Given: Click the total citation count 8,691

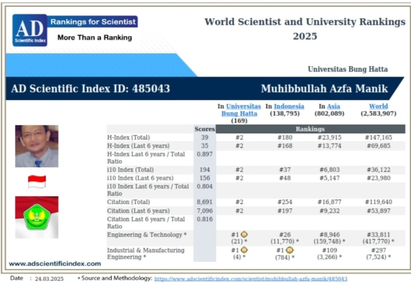Looking at the screenshot, I should (x=205, y=202).
